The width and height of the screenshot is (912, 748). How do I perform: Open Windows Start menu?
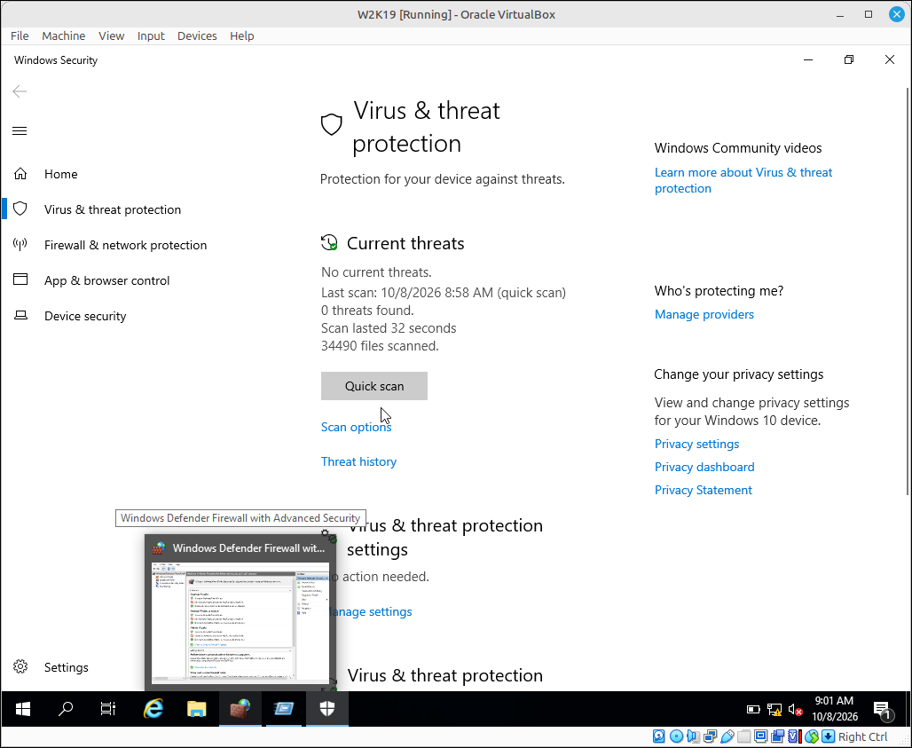(x=23, y=709)
